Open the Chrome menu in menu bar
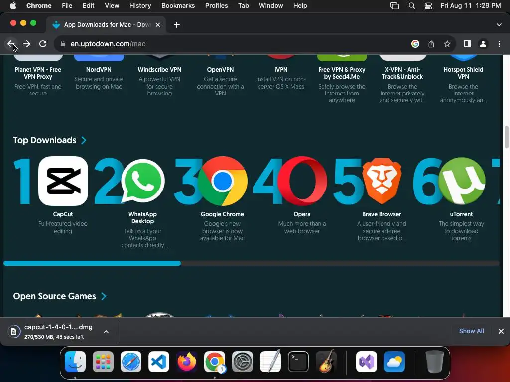The height and width of the screenshot is (382, 510). click(39, 6)
